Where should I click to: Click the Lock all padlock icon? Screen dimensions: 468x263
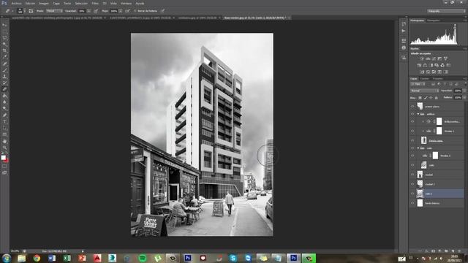pyautogui.click(x=436, y=97)
